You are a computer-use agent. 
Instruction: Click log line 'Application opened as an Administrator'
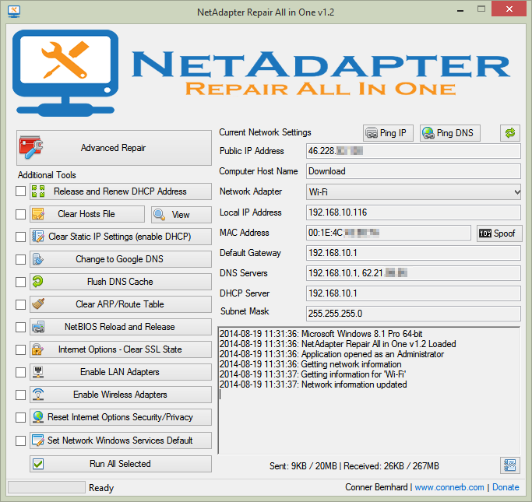pos(332,354)
